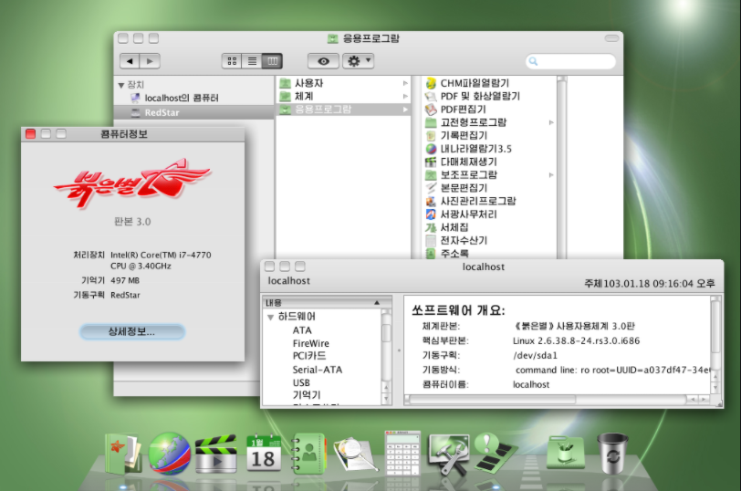Collapse the 장치 sidebar section
The height and width of the screenshot is (491, 741).
point(121,84)
